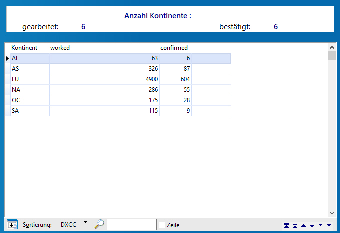Click inside the search text field
The width and height of the screenshot is (340, 233).
click(x=131, y=225)
